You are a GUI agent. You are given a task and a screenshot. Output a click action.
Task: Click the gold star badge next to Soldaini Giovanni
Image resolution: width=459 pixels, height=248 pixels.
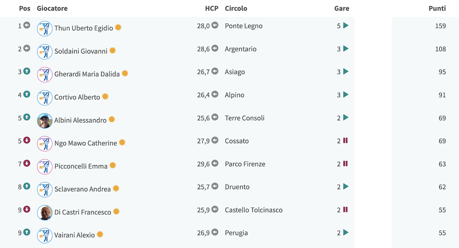pyautogui.click(x=113, y=51)
